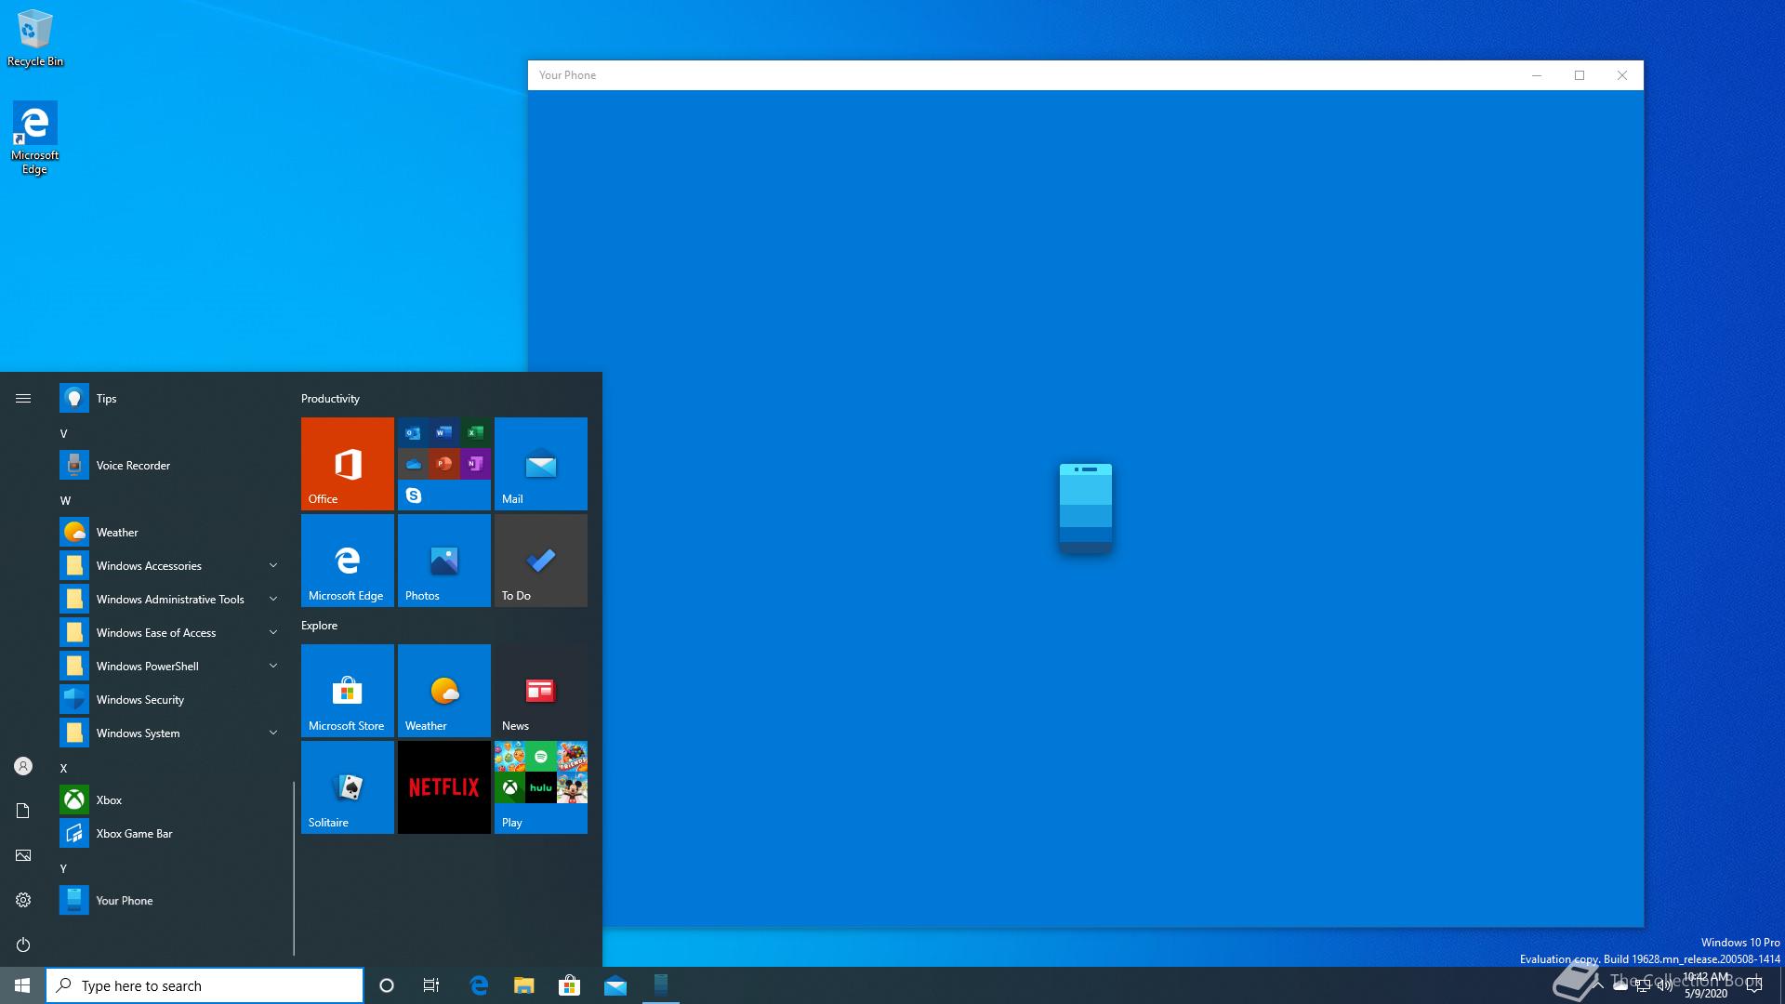
Task: Select Microsoft Edge desktop shortcut
Action: pyautogui.click(x=34, y=139)
